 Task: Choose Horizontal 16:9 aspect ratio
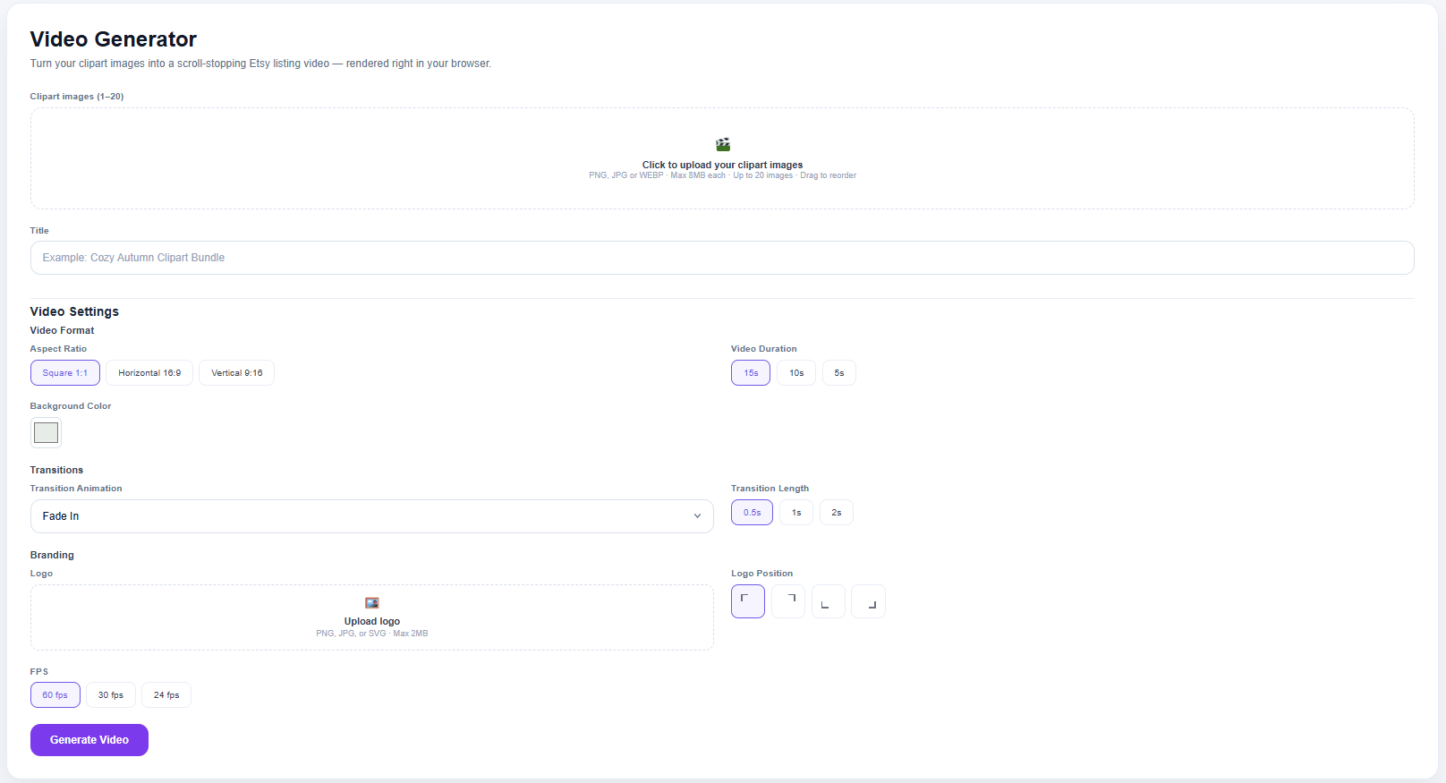point(149,373)
